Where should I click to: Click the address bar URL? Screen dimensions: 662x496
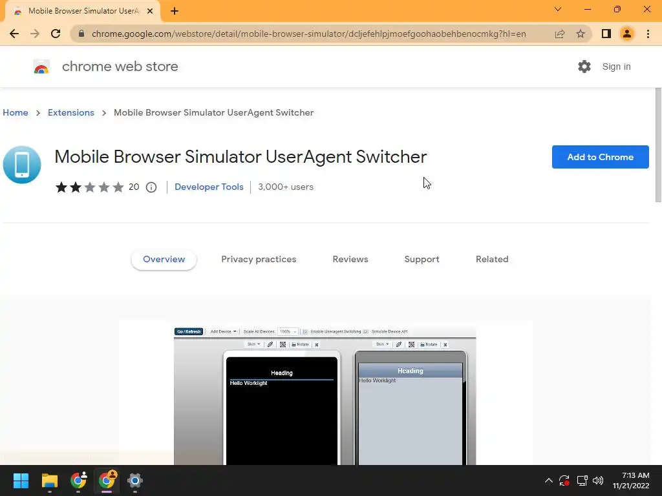pyautogui.click(x=308, y=34)
